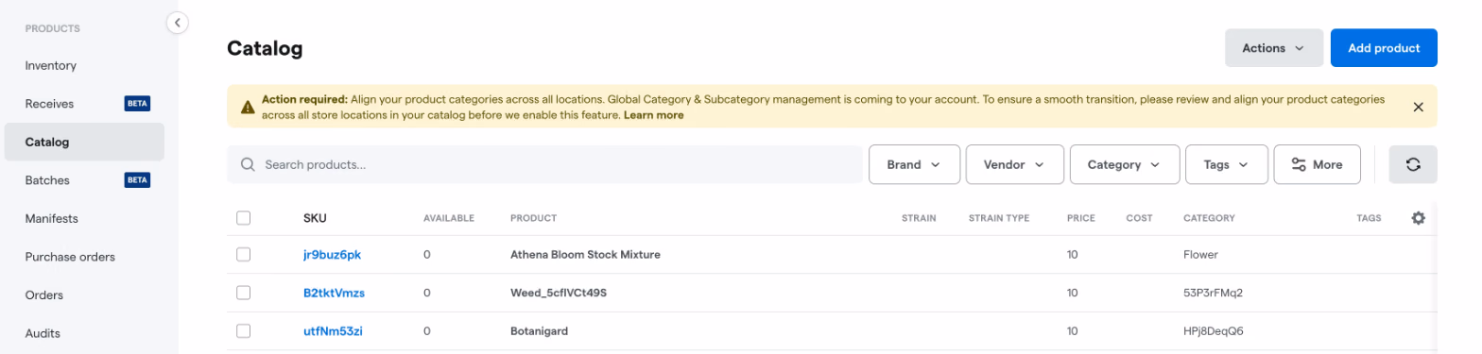Open Orders in sidebar
Image resolution: width=1482 pixels, height=354 pixels.
44,295
